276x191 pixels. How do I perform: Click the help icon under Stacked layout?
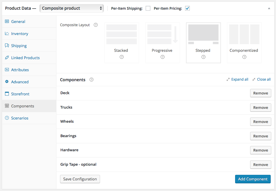[122, 57]
